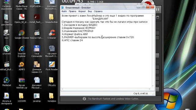196x110 pixels.
Task: Click Notepad horizontal scrollbar left arrow
Action: [62, 89]
